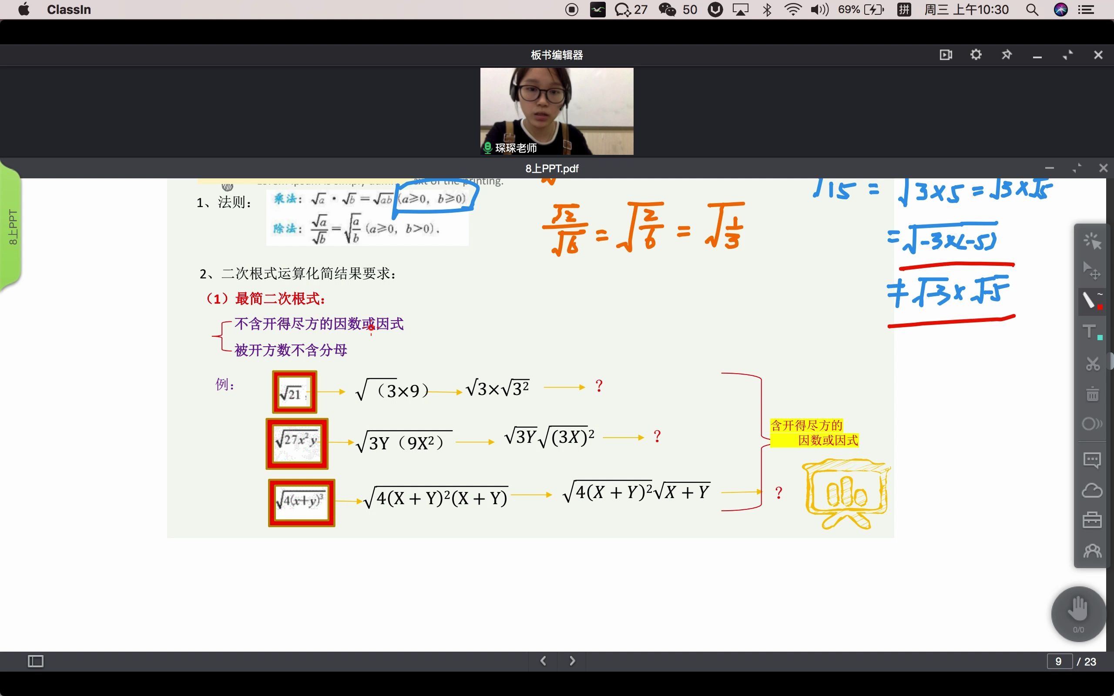Screen dimensions: 1114x696
Task: Toggle pin for blackboard editor window
Action: [1006, 55]
